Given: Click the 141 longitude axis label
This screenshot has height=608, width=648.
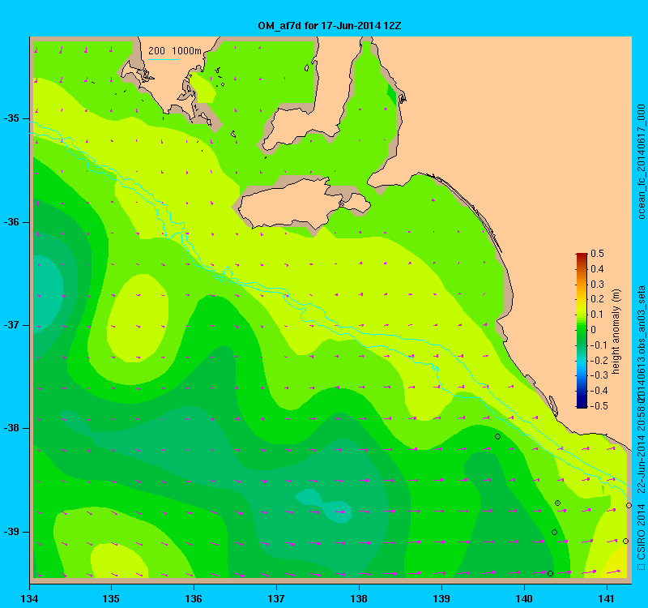Looking at the screenshot, I should coord(607,598).
